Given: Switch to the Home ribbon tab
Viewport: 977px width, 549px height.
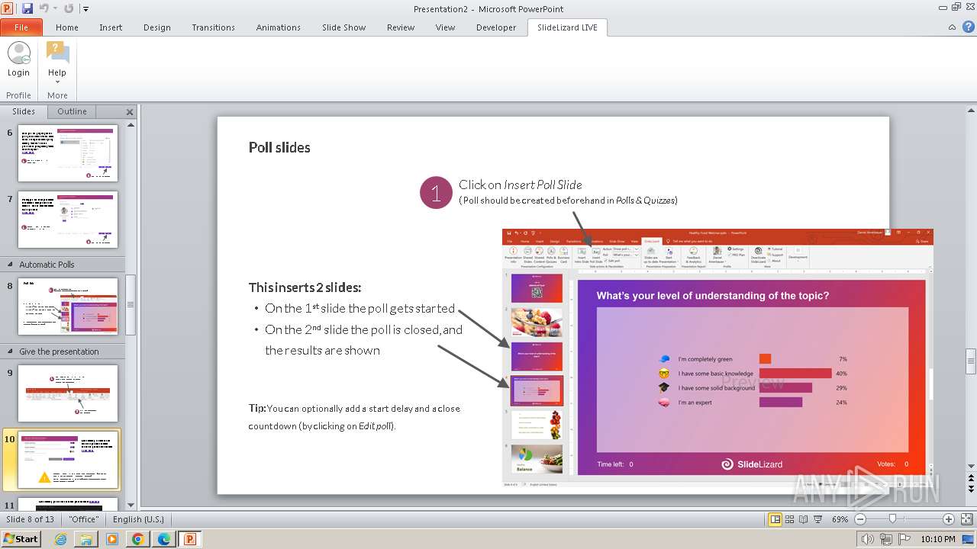Looking at the screenshot, I should [67, 27].
